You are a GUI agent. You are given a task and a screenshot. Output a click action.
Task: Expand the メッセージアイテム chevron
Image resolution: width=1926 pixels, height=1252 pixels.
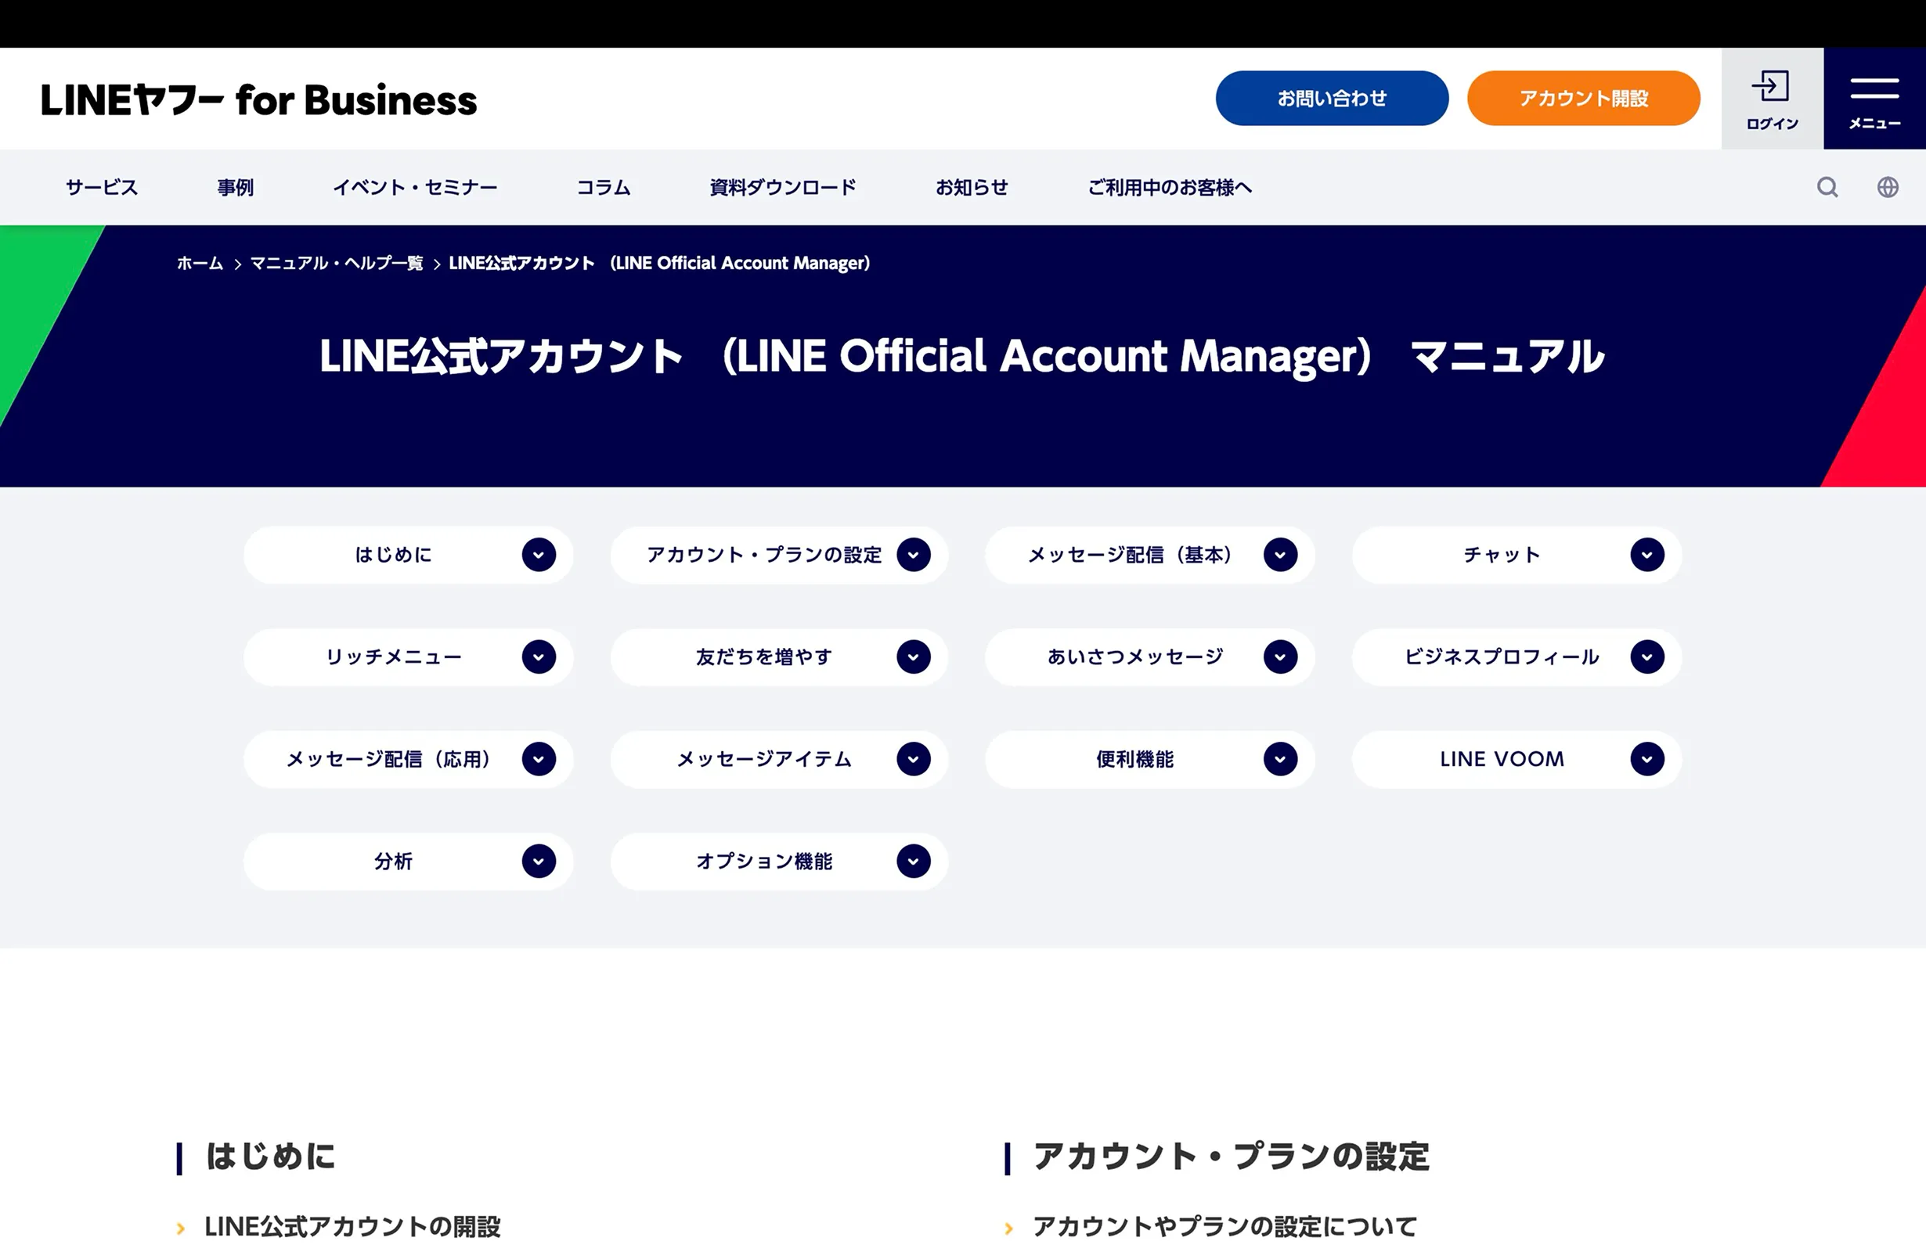pyautogui.click(x=914, y=759)
